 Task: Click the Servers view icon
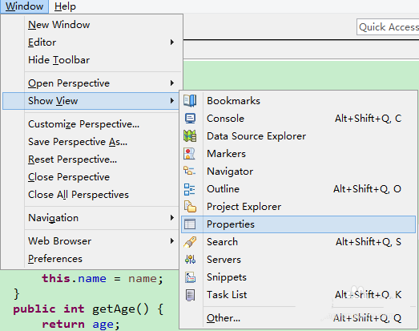coord(190,260)
